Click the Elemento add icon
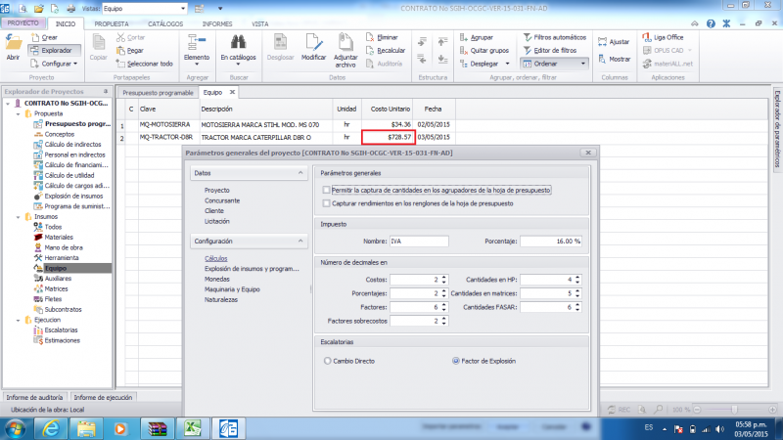The height and width of the screenshot is (440, 783). click(x=196, y=42)
